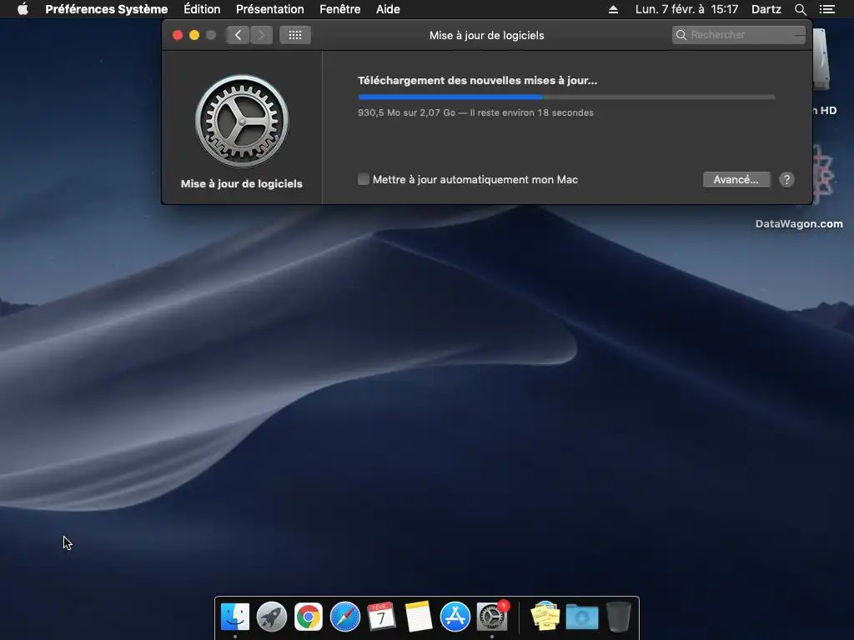
Task: Click the 'Téléchargement des nouvelles mises à jour...' text
Action: tap(477, 81)
